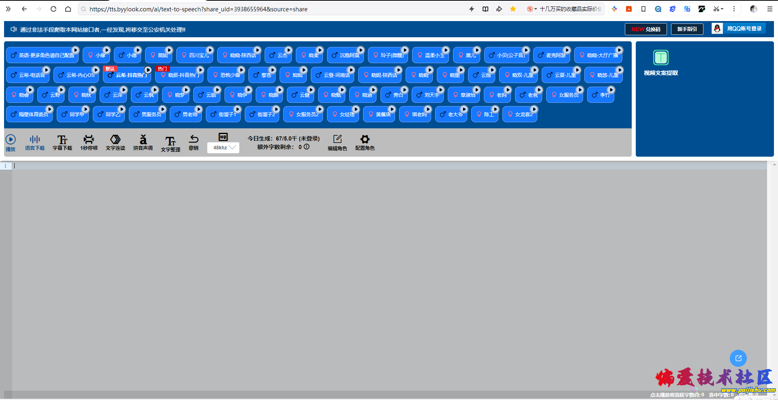
Task: Click the 文字整理 text tidy icon
Action: (170, 141)
